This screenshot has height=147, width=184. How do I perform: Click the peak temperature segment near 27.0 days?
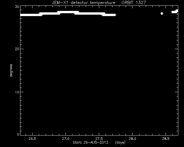pos(68,12)
